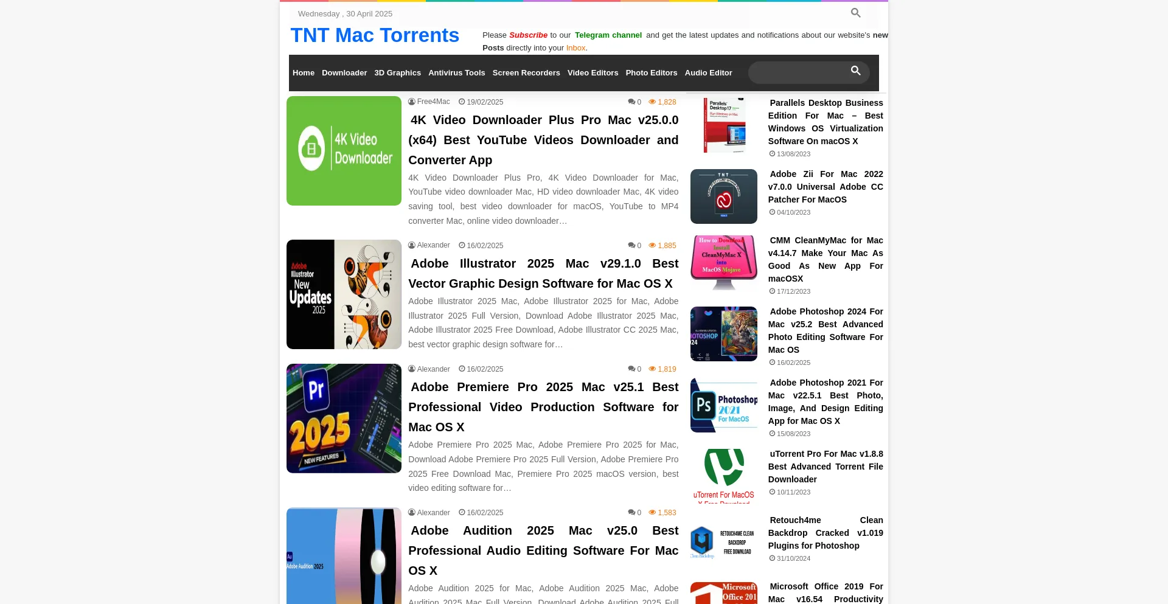Click comments icon on the Premiere Pro post
This screenshot has width=1168, height=604.
[x=631, y=369]
